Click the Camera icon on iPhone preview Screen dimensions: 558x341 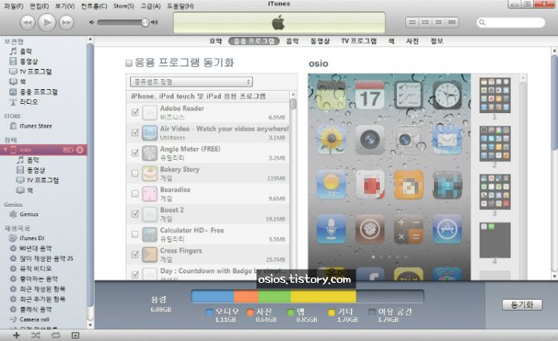[x=370, y=140]
